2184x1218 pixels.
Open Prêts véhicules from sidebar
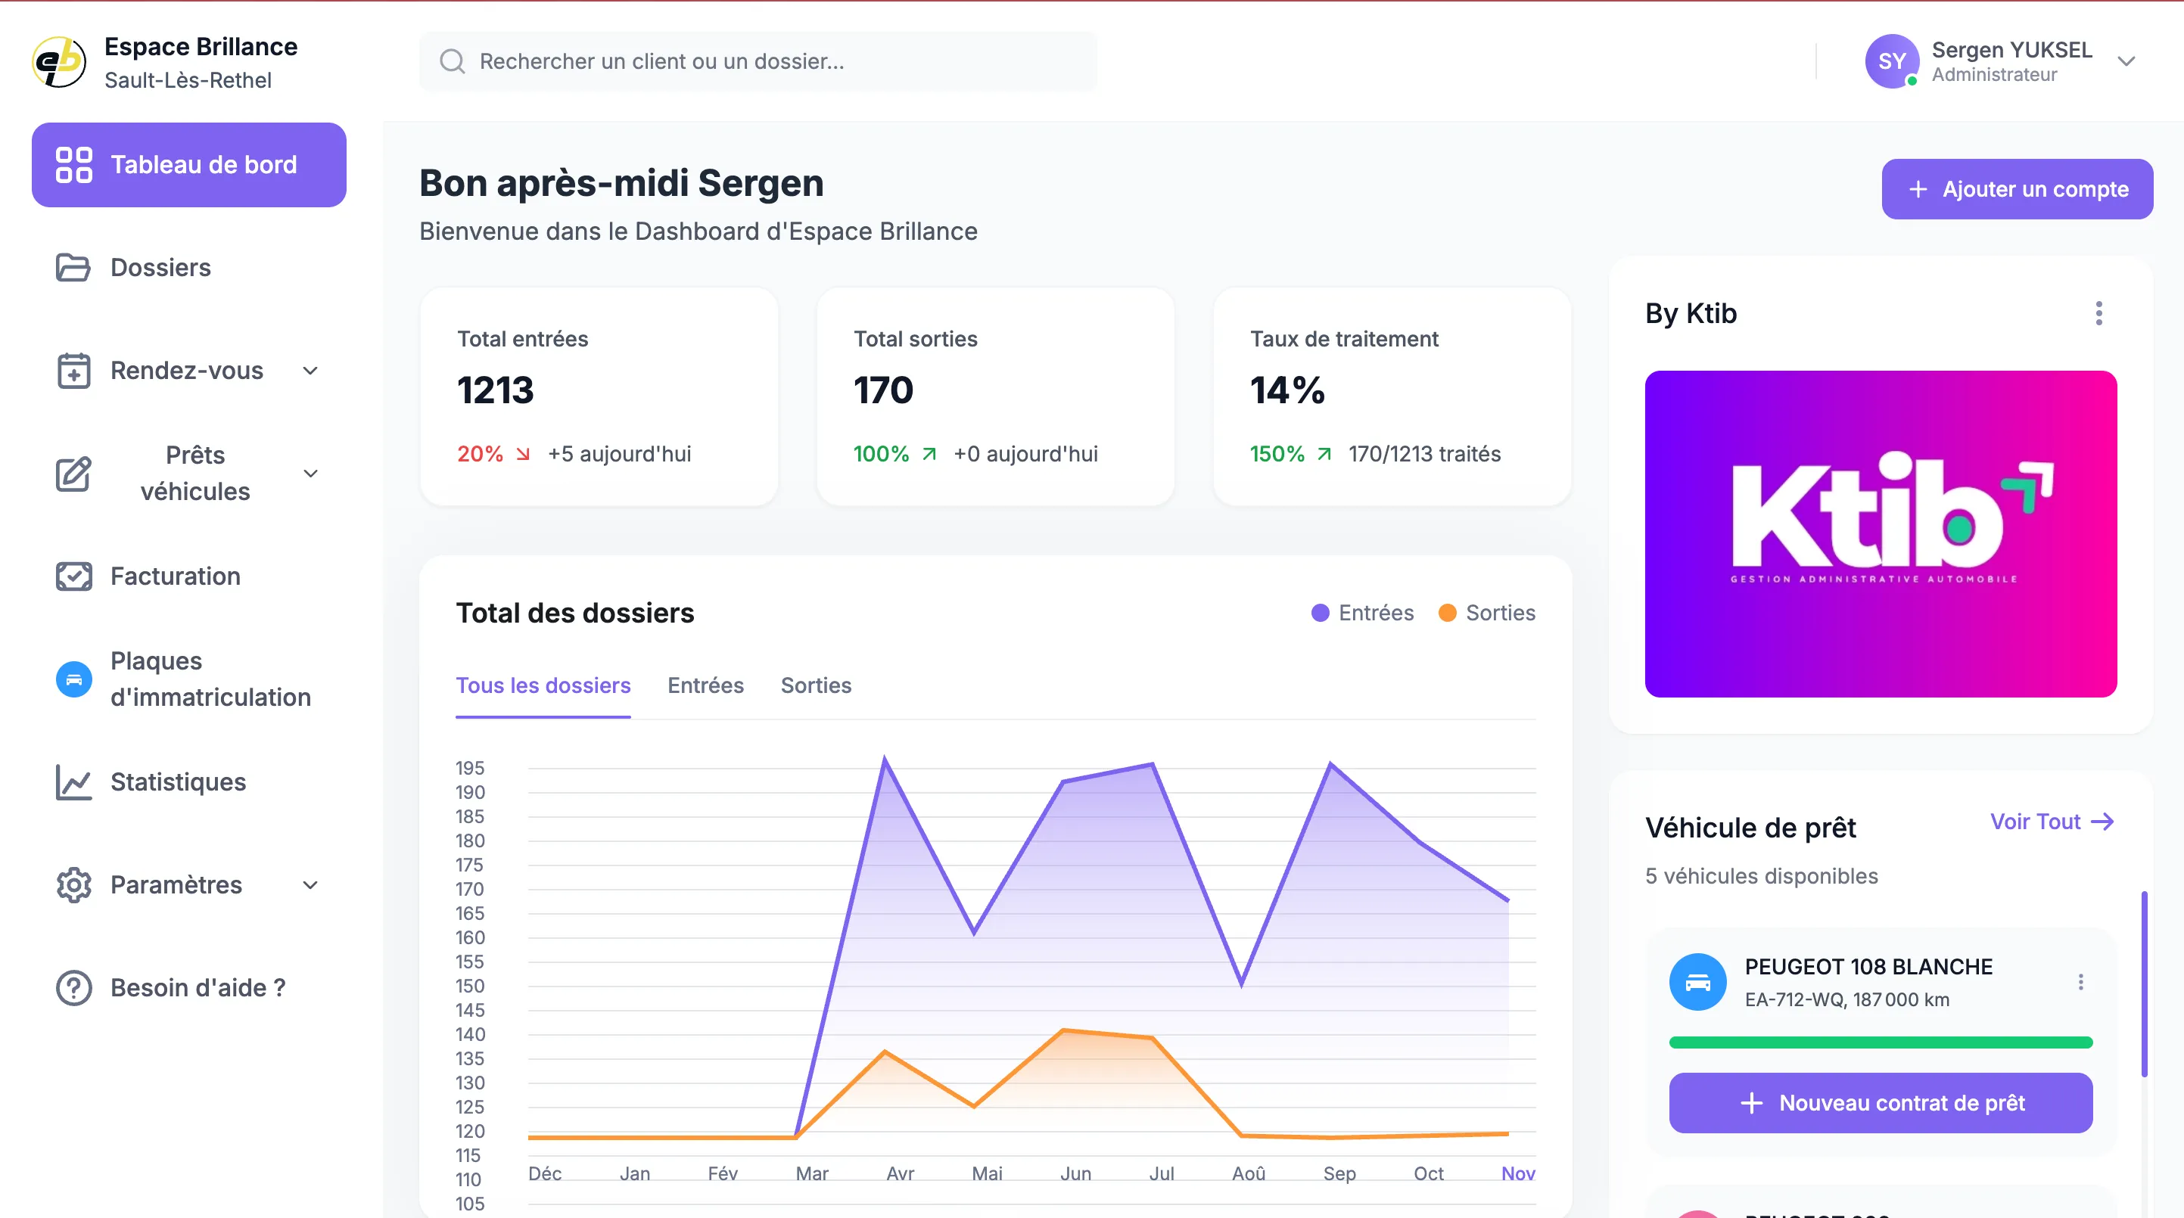click(195, 473)
